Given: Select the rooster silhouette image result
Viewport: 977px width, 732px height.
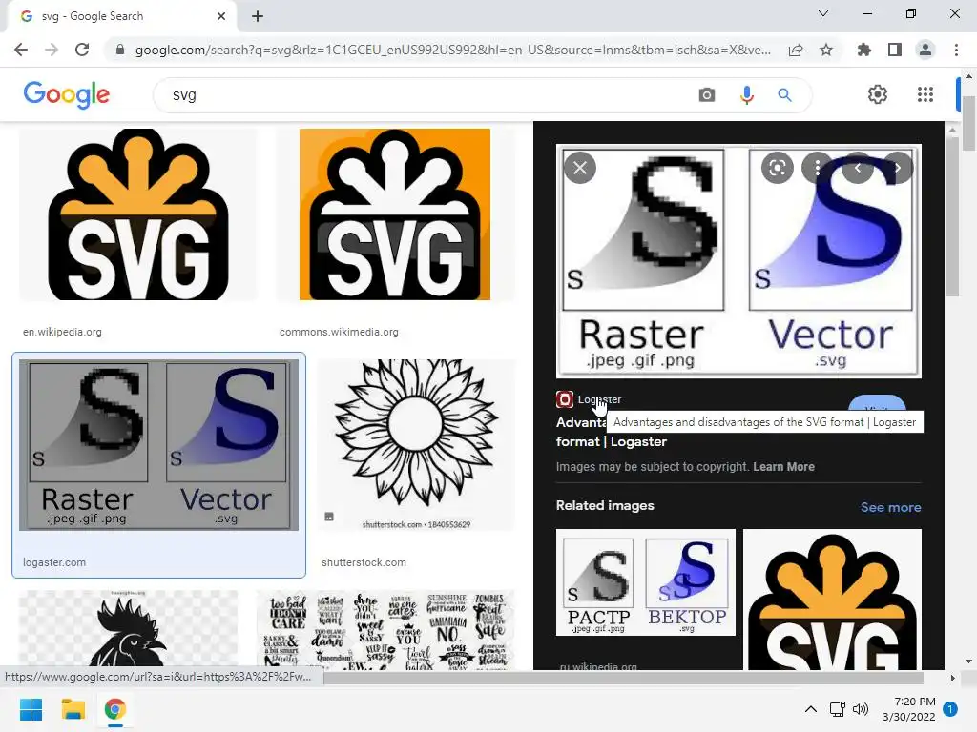Looking at the screenshot, I should point(129,629).
